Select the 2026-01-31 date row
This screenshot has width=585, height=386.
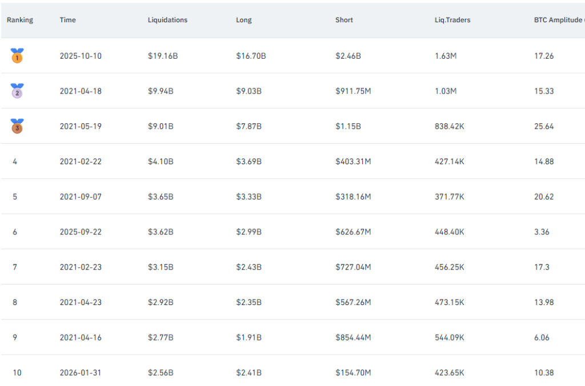point(81,373)
